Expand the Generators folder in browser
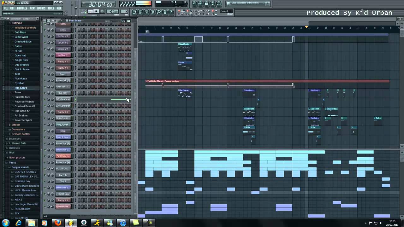The width and height of the screenshot is (404, 227). [18, 129]
